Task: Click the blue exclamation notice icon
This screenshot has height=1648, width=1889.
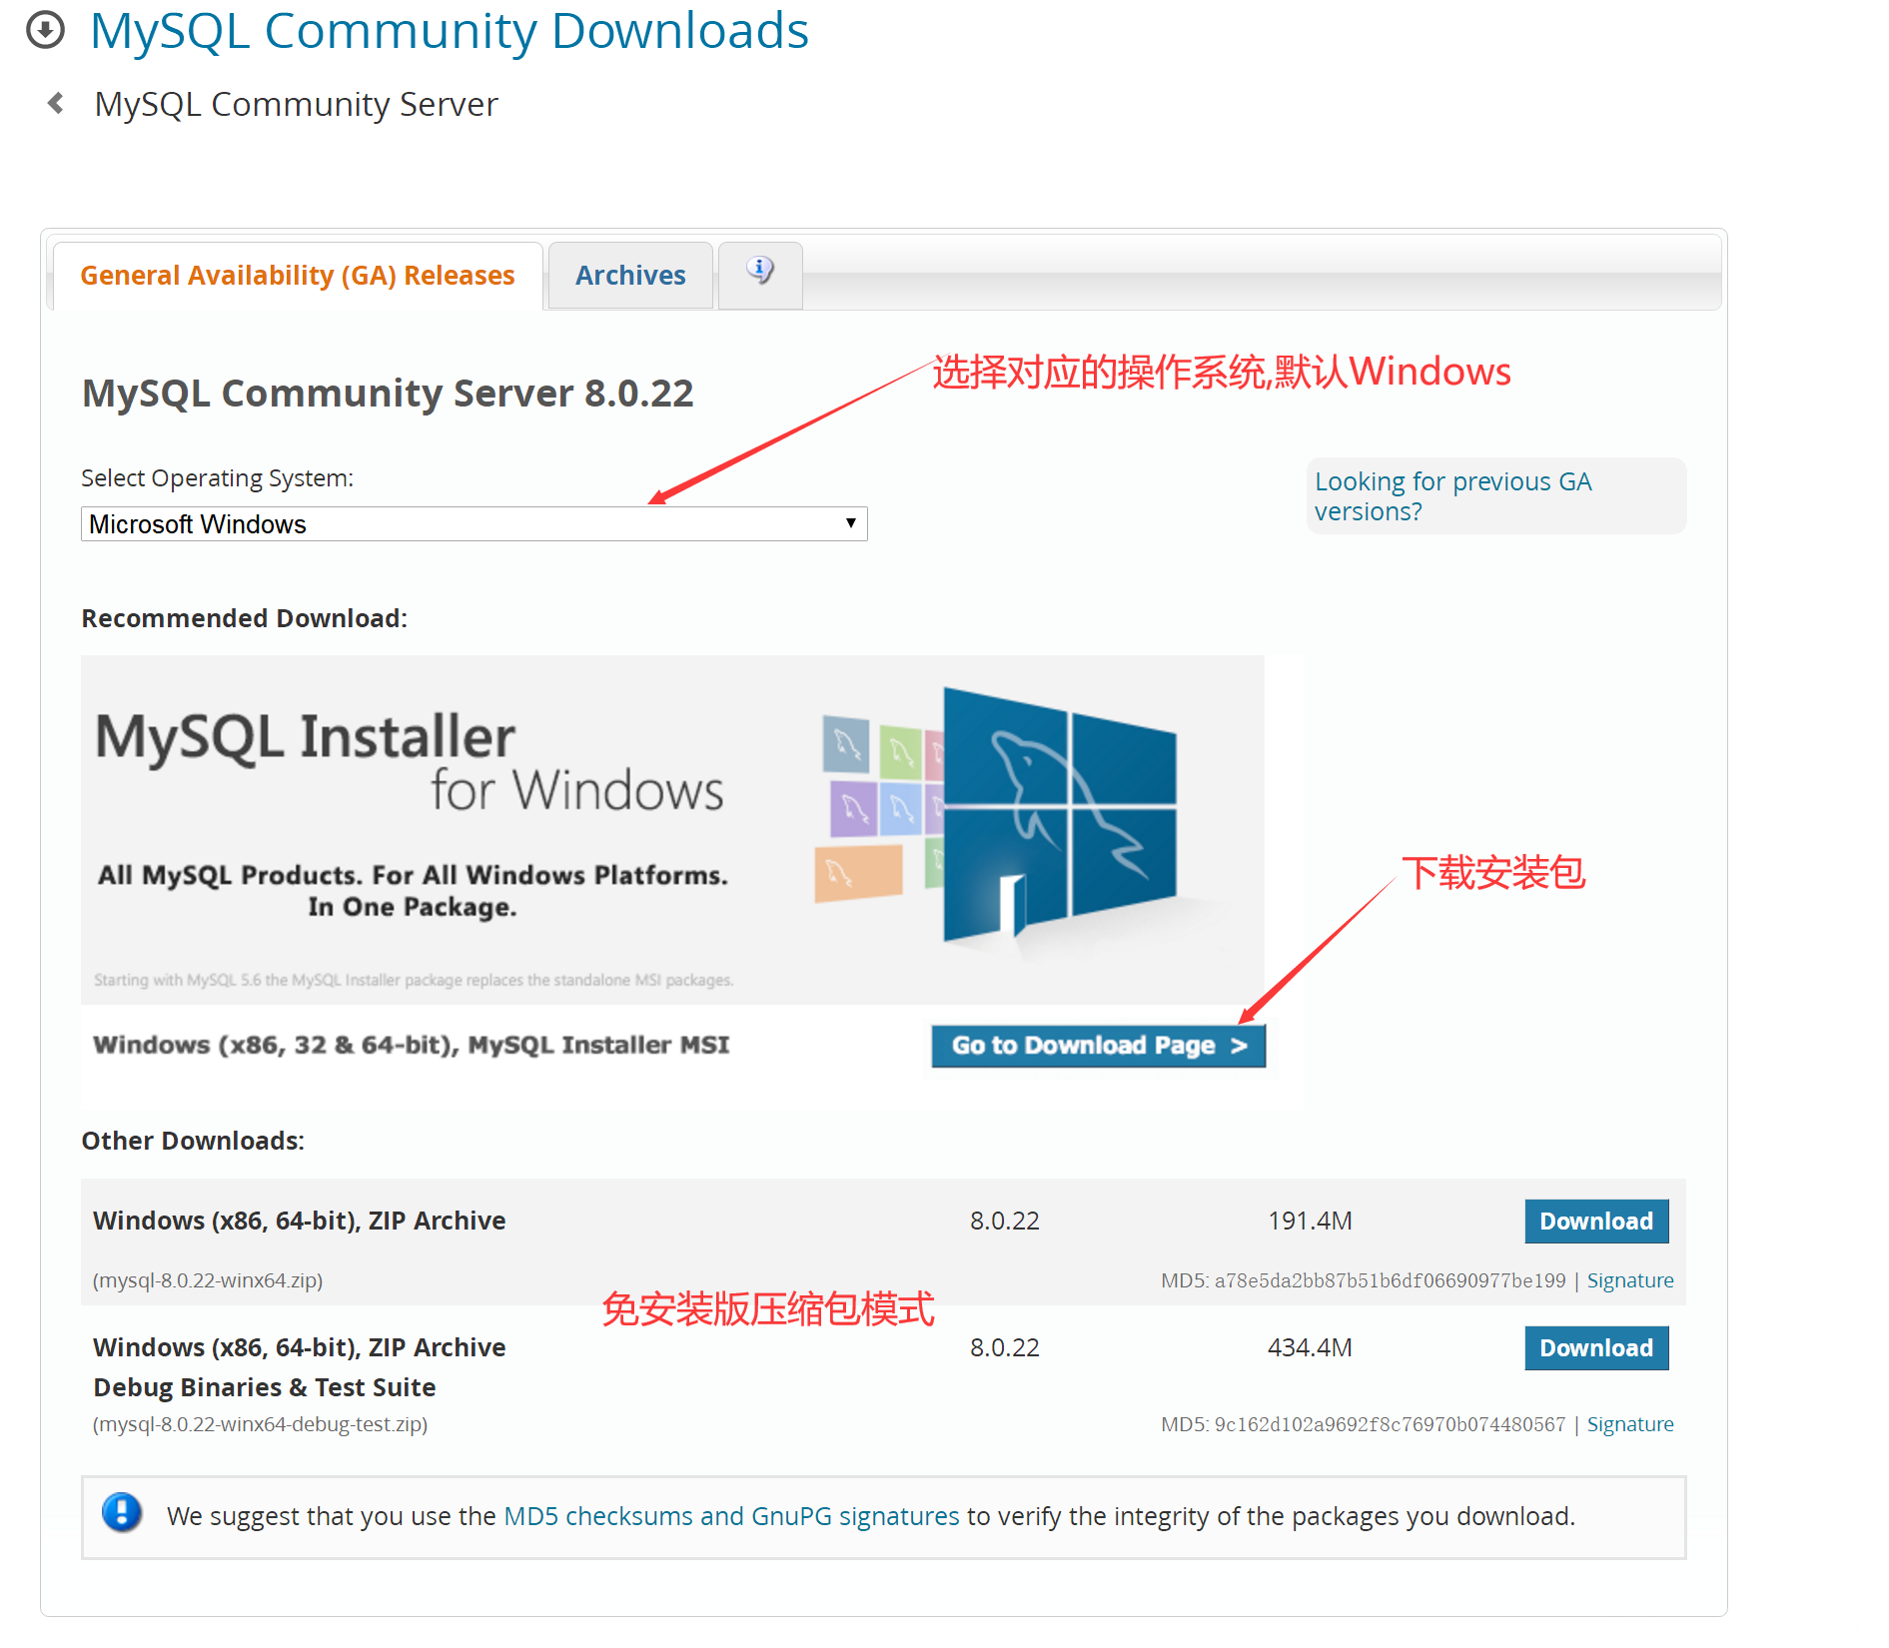Action: (122, 1513)
